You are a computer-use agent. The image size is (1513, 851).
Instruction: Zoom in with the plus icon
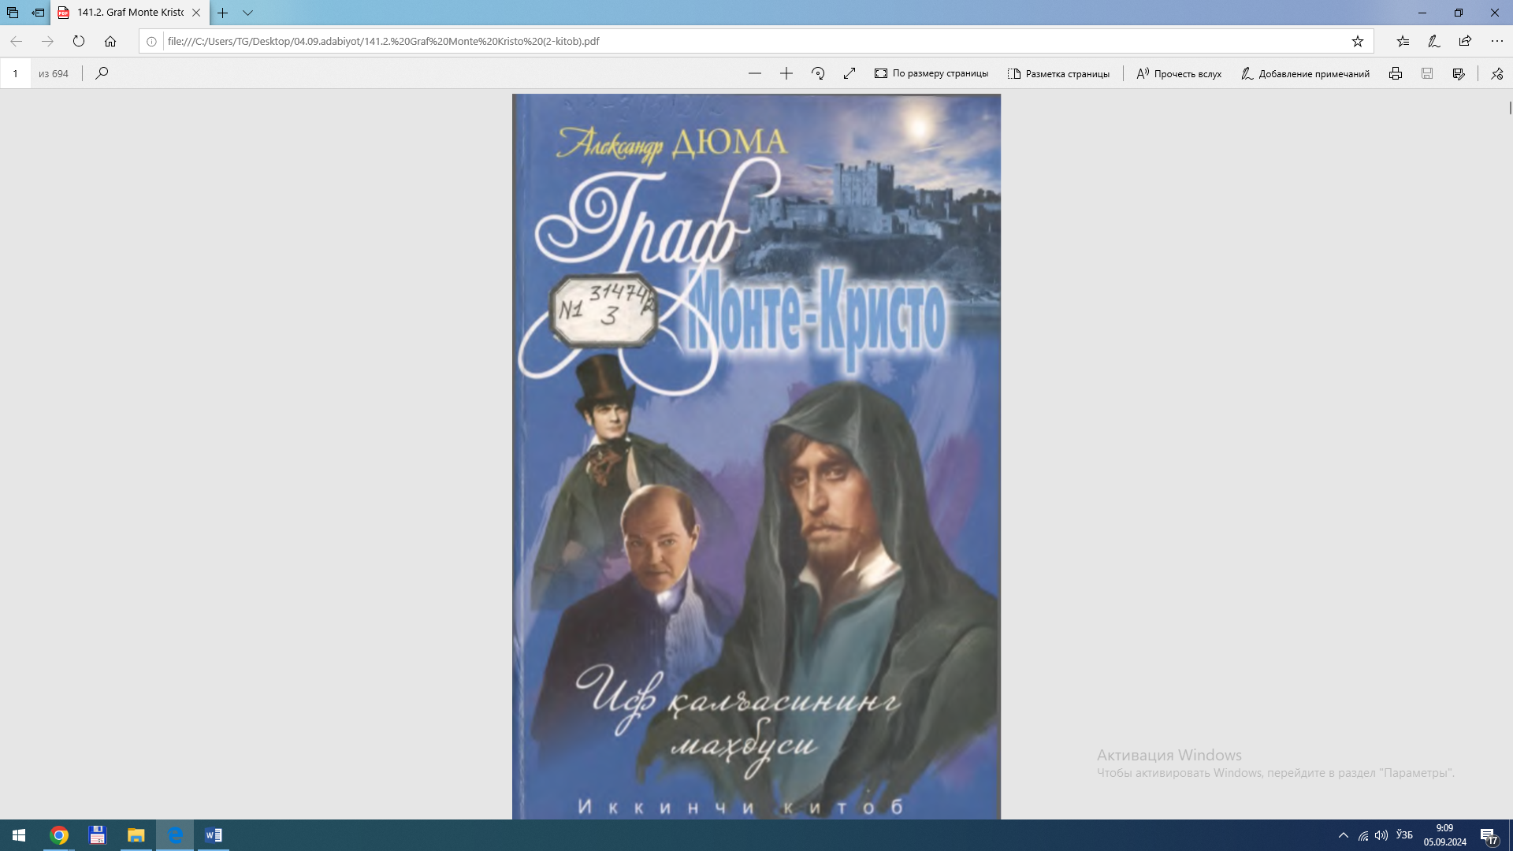coord(786,73)
